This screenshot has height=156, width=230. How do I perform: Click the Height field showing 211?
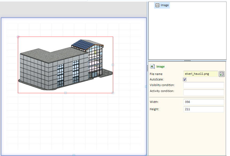tap(204, 109)
